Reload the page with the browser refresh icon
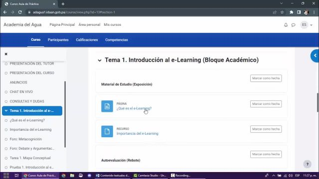 point(20,12)
